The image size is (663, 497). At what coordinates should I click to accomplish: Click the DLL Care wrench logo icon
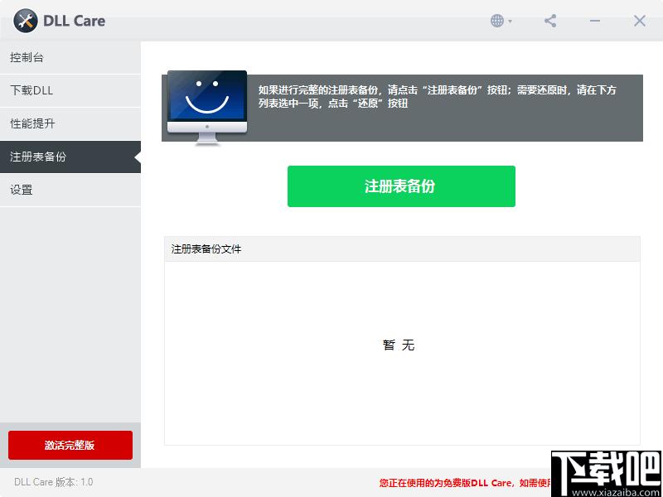26,21
